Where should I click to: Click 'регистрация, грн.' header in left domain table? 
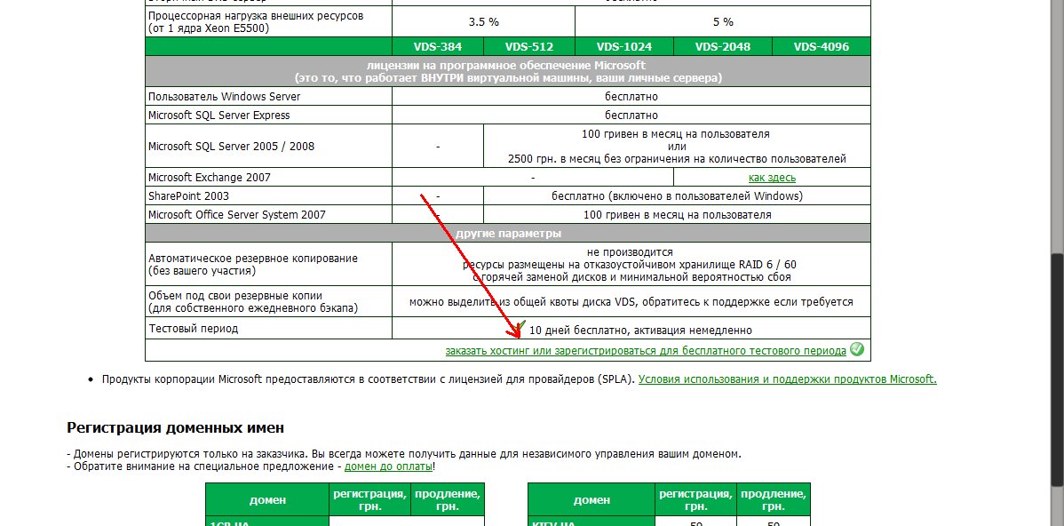tap(369, 499)
